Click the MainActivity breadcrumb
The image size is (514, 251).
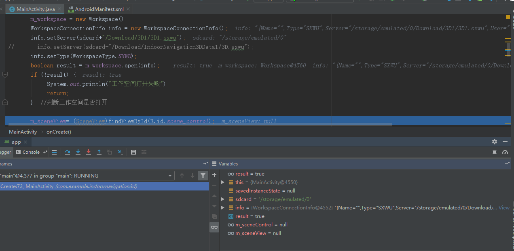(23, 132)
